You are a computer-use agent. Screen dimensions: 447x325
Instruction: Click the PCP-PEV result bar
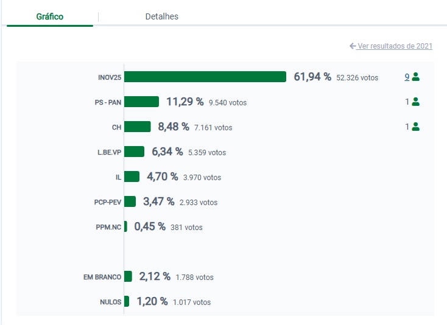click(x=130, y=201)
